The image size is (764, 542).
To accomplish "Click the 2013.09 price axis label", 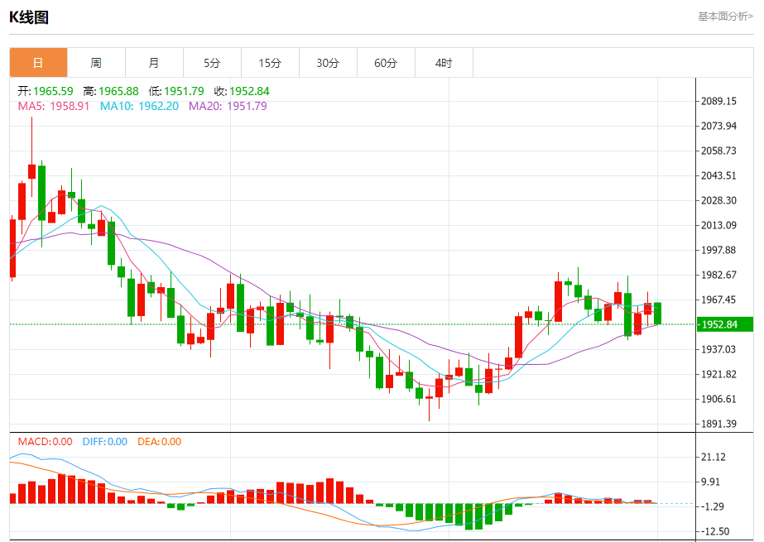I will pyautogui.click(x=718, y=225).
